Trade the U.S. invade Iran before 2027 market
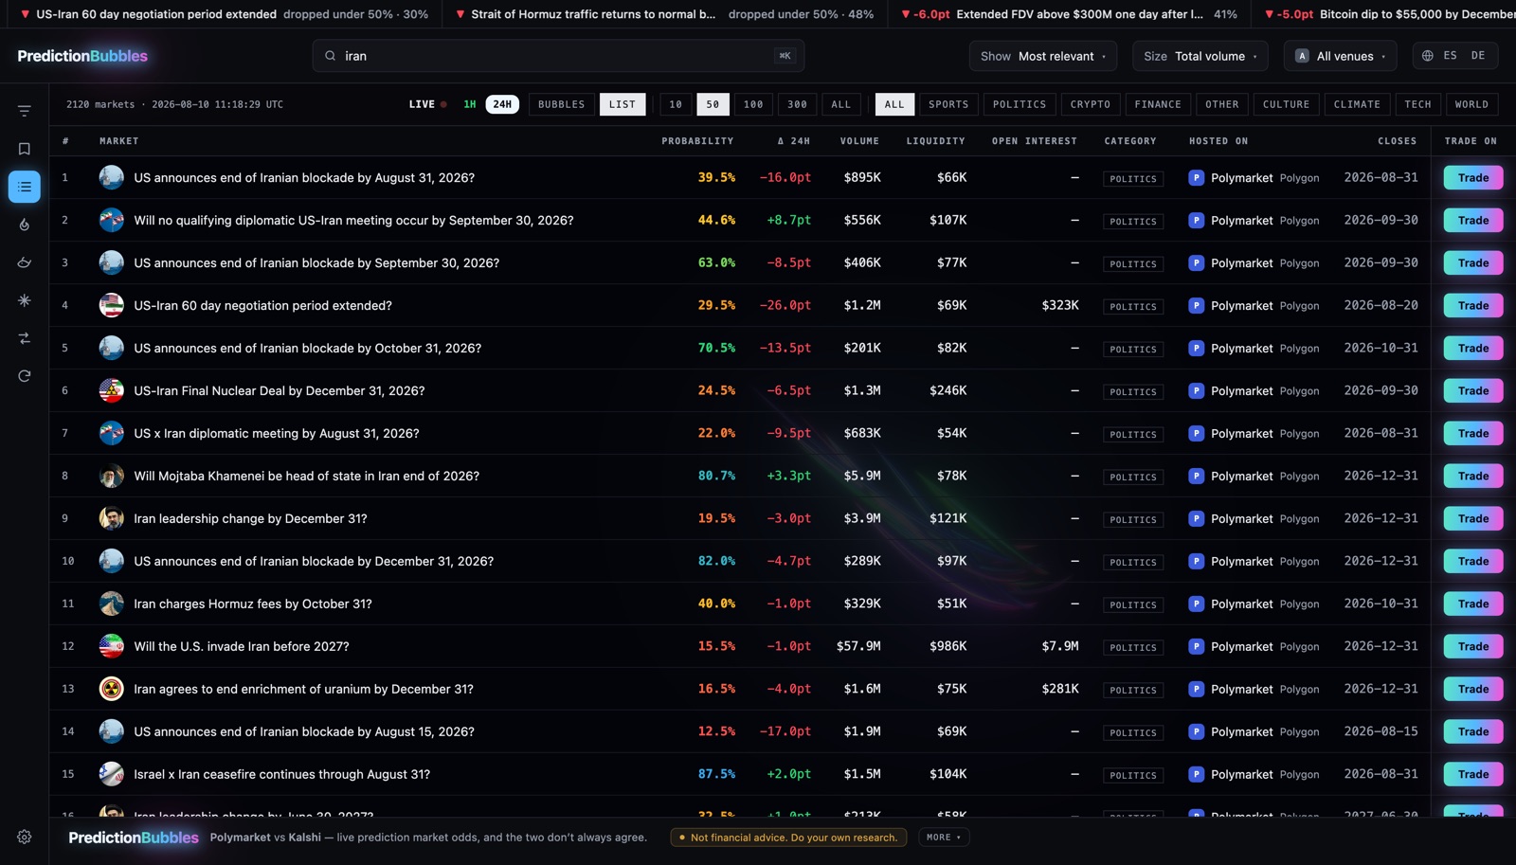The height and width of the screenshot is (865, 1516). pyautogui.click(x=1473, y=646)
